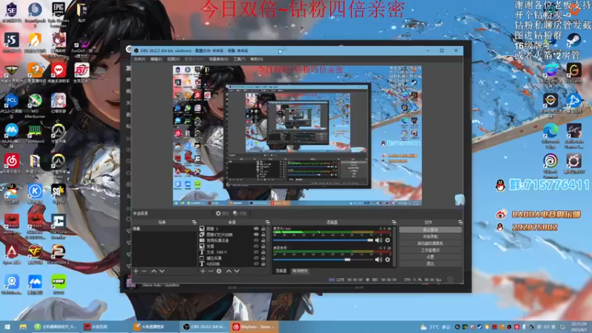Mute the 麦克风/Aux speaker icon
The height and width of the screenshot is (333, 592).
click(378, 240)
